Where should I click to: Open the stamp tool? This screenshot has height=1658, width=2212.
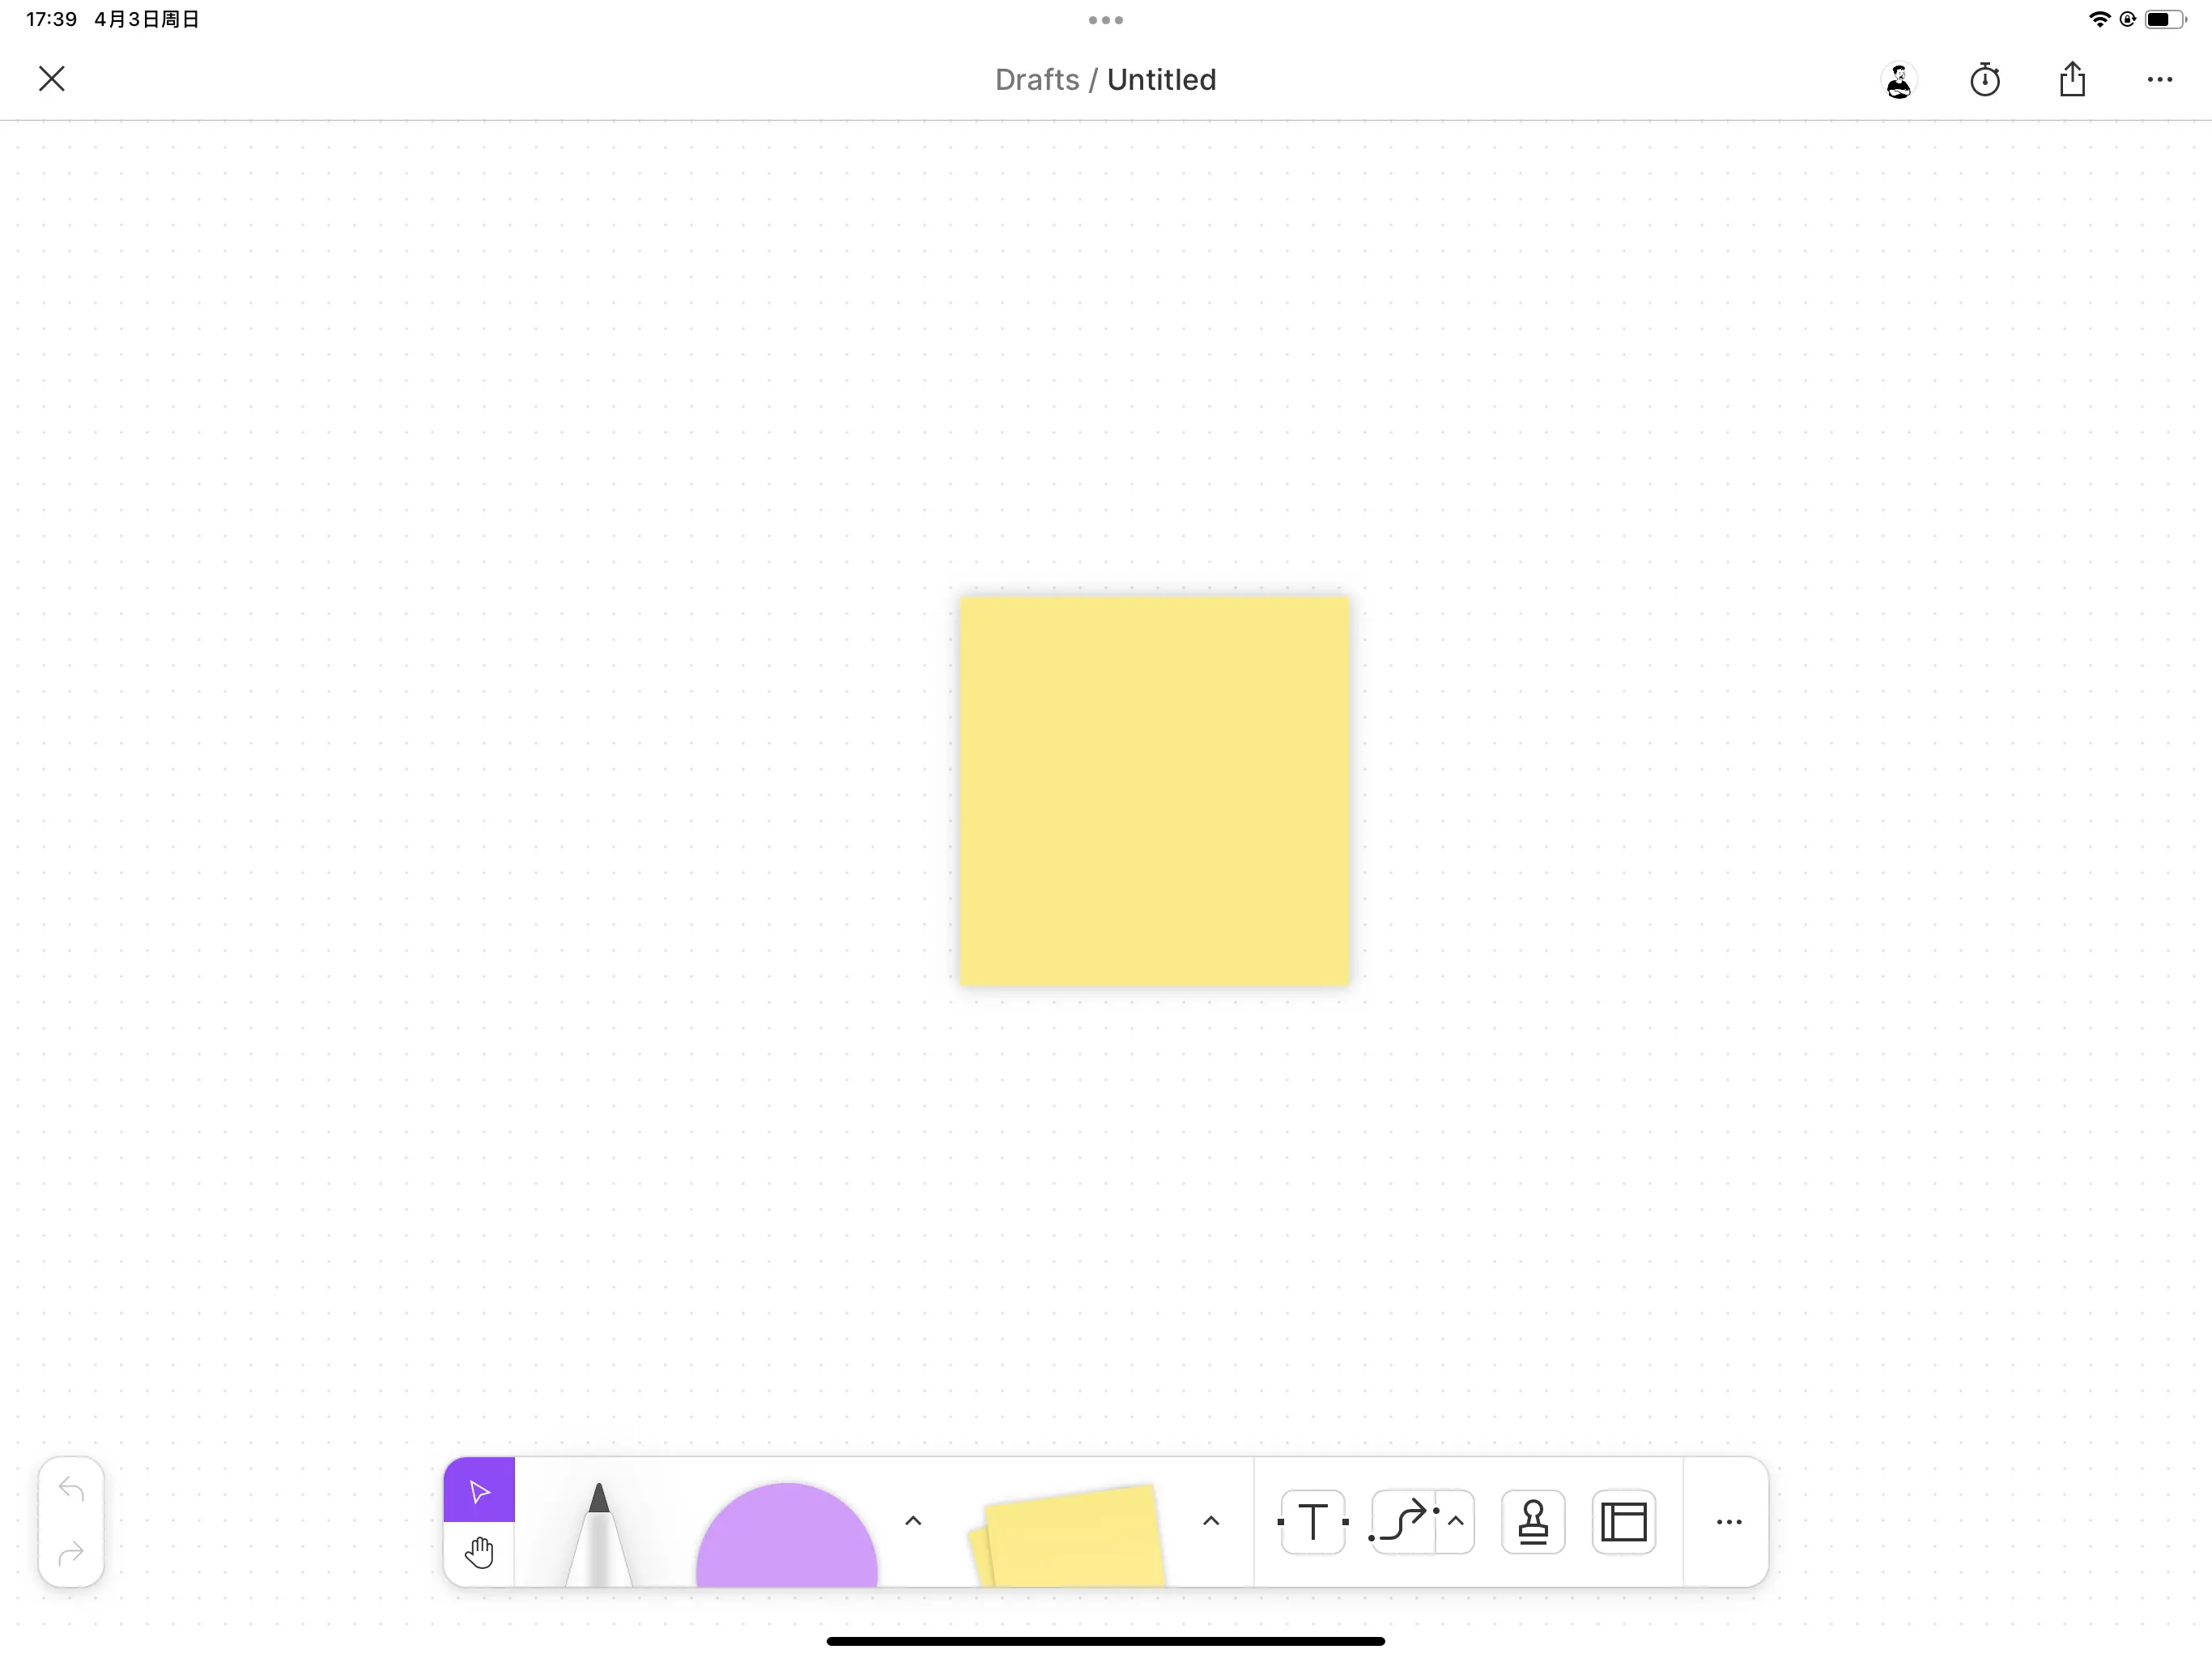[x=1533, y=1521]
